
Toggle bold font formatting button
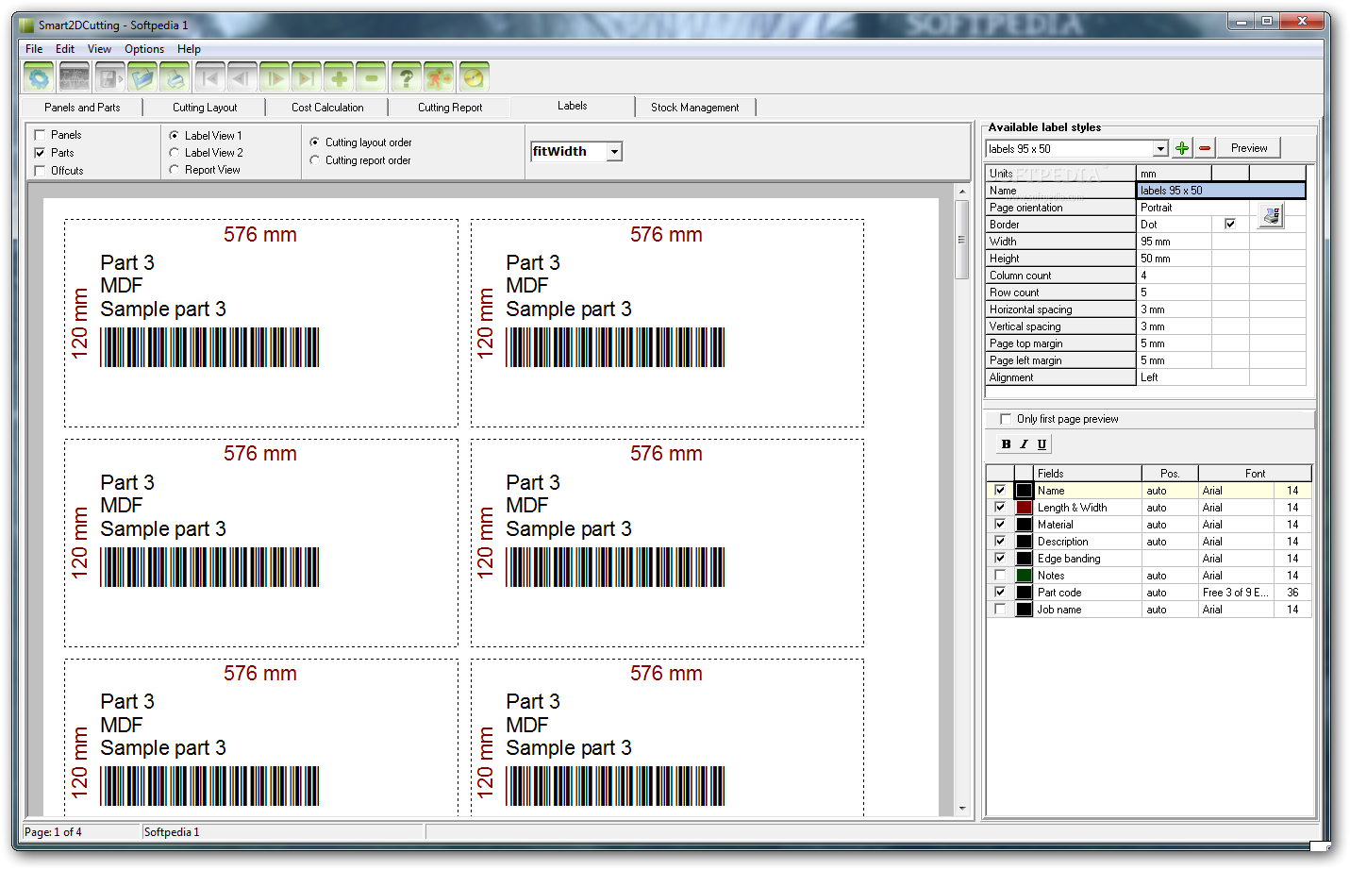tap(1006, 444)
